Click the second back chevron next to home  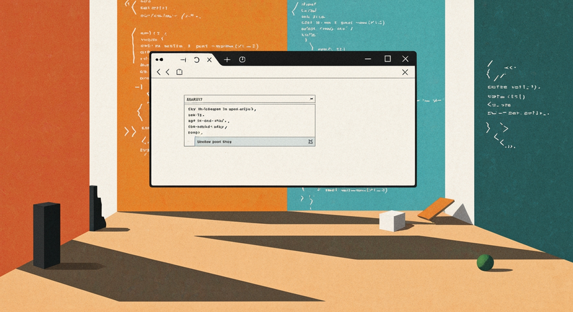tap(167, 72)
